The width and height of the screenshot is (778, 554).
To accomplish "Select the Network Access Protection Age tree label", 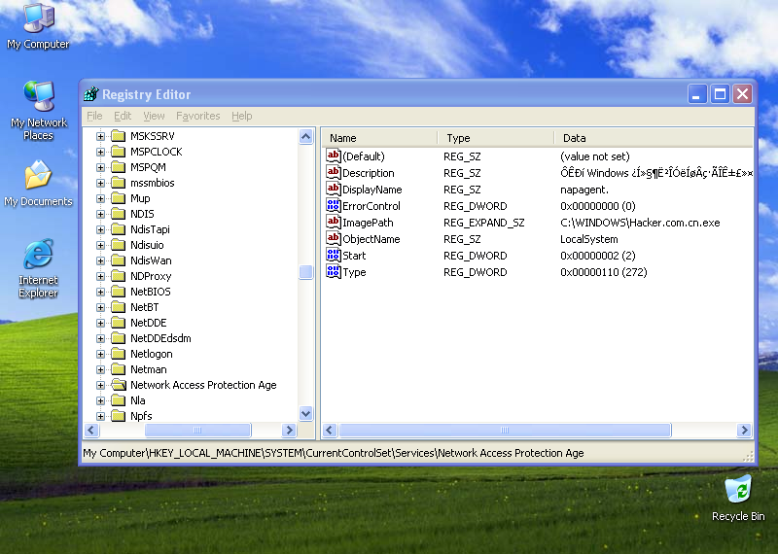I will pyautogui.click(x=203, y=385).
